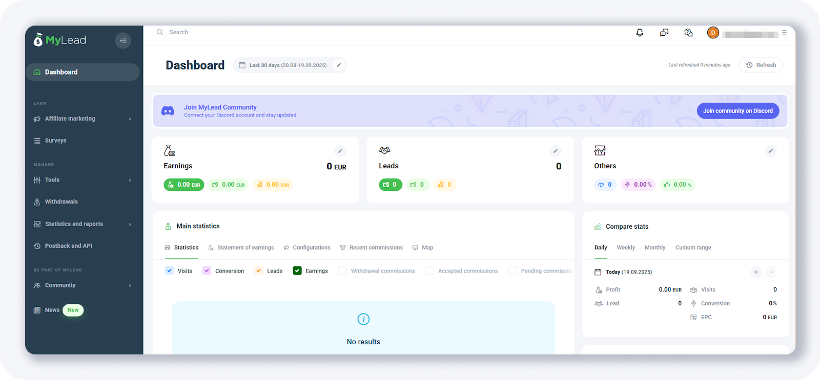Toggle the Earnings checkbox

297,271
